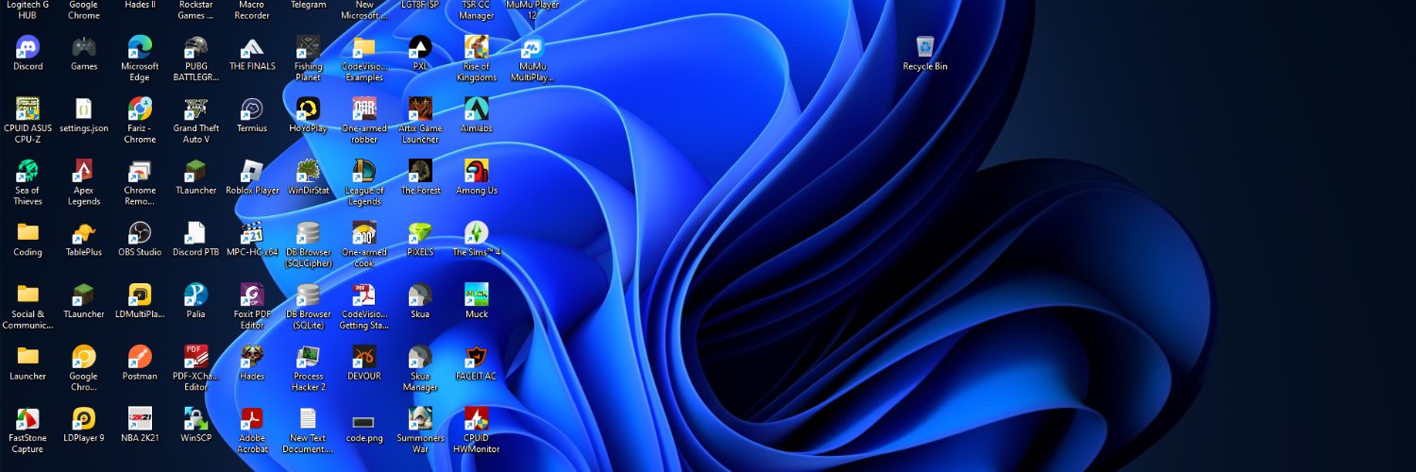This screenshot has width=1416, height=472.
Task: Select the Foxit PDF Editor icon
Action: 252,295
